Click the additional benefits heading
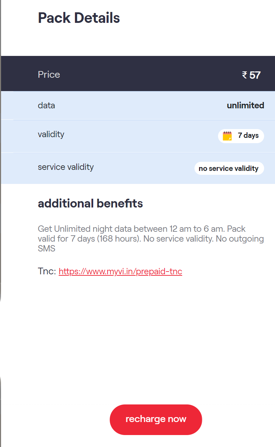 (x=90, y=203)
